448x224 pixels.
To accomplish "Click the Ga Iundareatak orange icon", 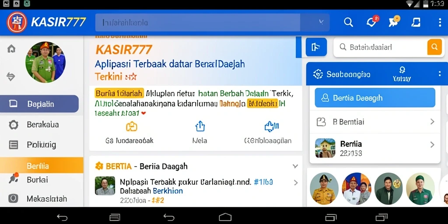I will [132, 126].
